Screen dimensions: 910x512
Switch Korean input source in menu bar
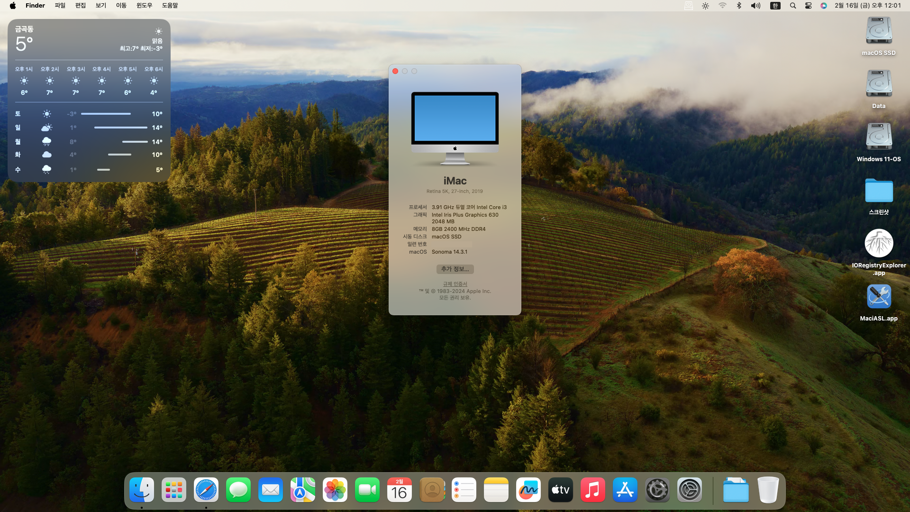point(775,6)
